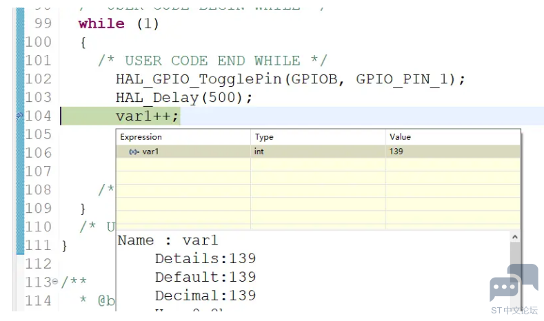
Task: Click the Value column header
Action: coord(453,137)
